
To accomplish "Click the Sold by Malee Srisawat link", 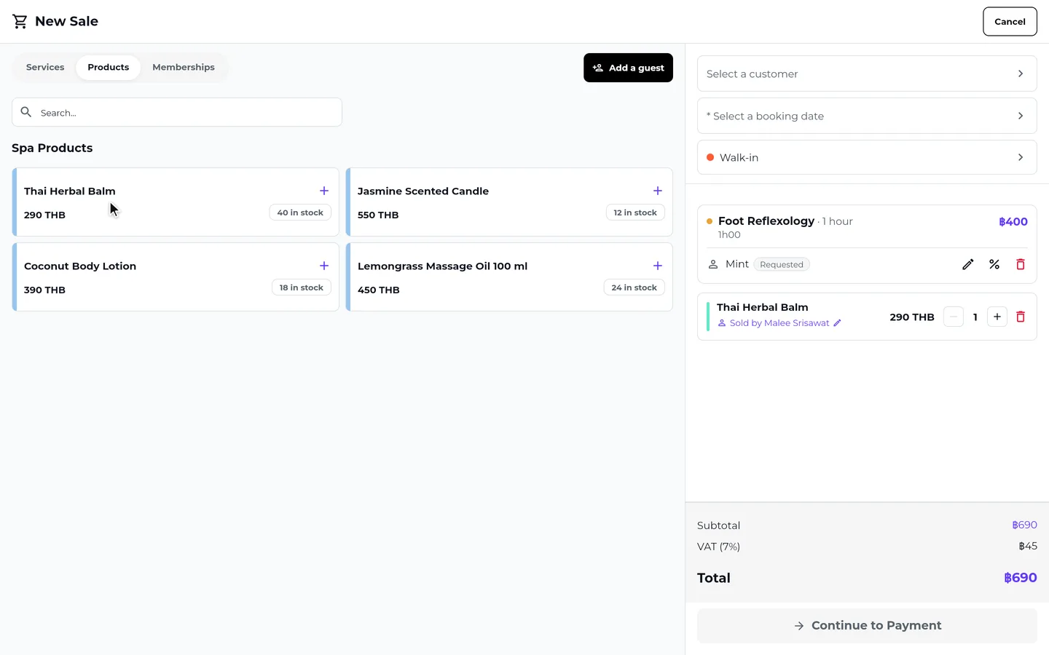I will tap(779, 323).
